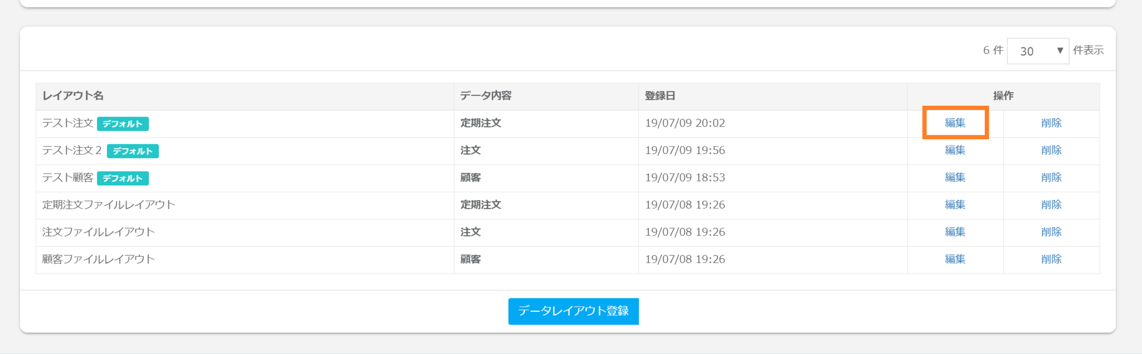Delete the 定期注文ファイルレイアウト row
The image size is (1142, 354).
tap(1051, 205)
